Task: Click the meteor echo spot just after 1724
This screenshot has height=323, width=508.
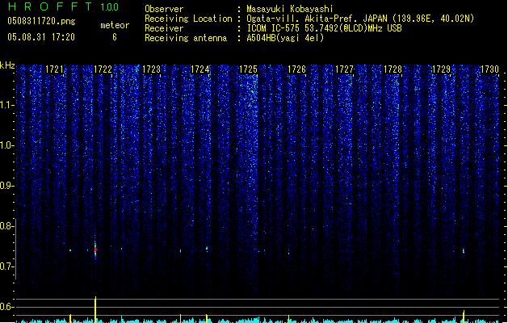Action: [x=207, y=249]
